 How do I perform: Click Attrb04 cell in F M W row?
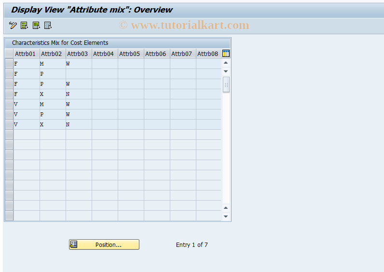pyautogui.click(x=105, y=64)
